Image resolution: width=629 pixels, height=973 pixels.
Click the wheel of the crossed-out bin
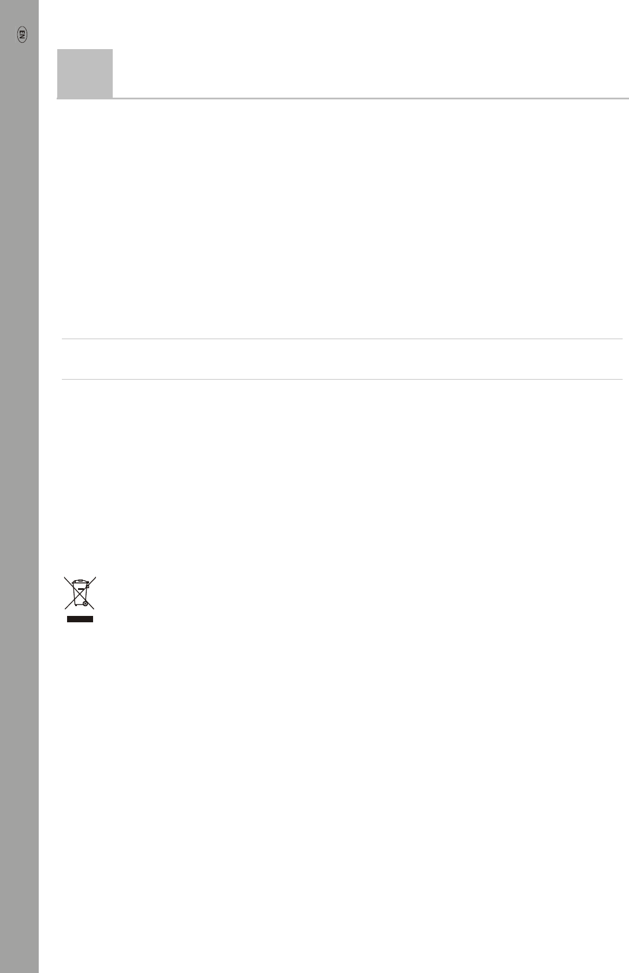[x=85, y=604]
